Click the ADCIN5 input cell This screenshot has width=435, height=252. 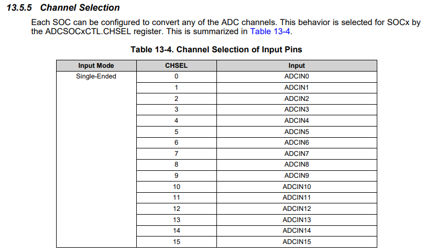point(297,131)
